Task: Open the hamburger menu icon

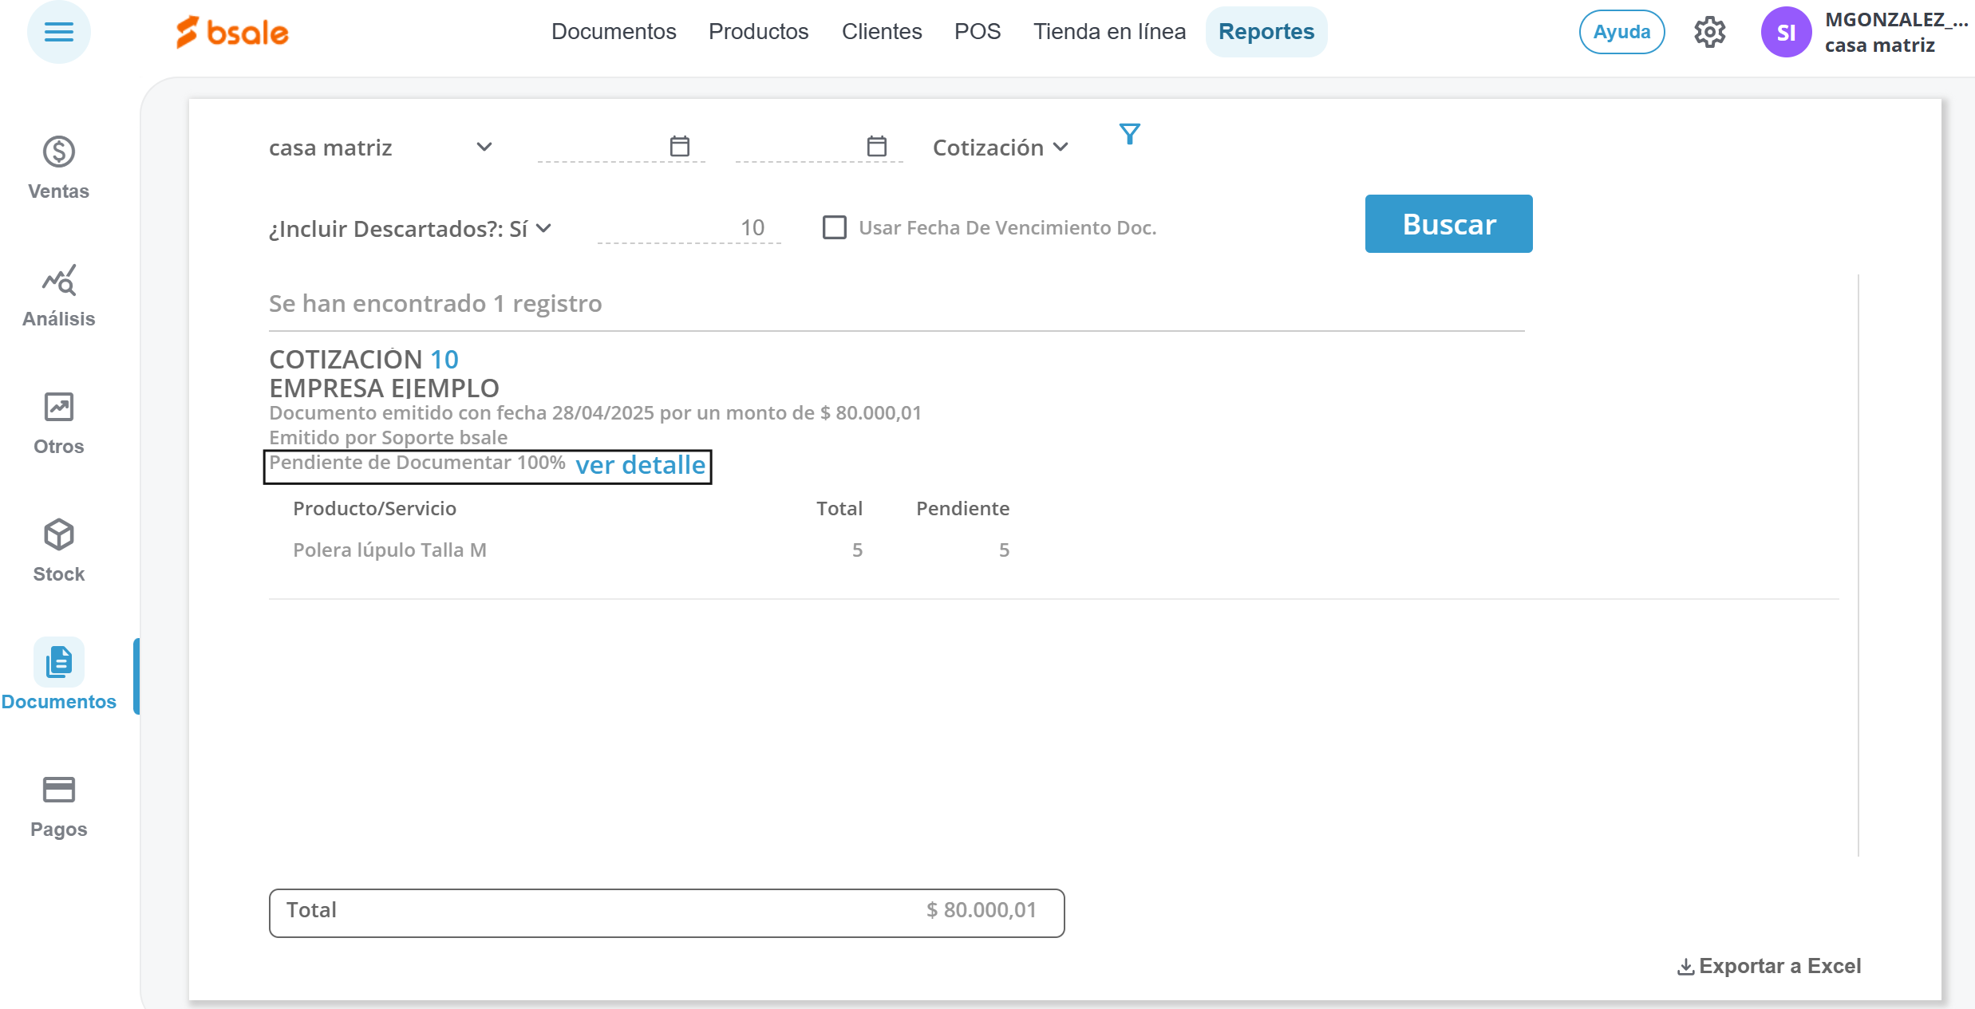Action: pyautogui.click(x=58, y=32)
